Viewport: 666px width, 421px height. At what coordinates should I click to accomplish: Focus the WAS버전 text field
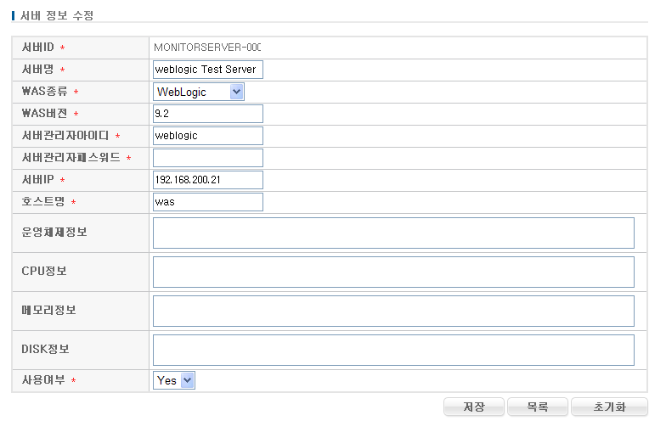[x=207, y=114]
